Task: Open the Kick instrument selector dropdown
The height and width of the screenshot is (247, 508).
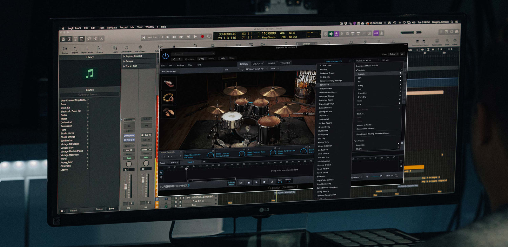Action: click(231, 69)
